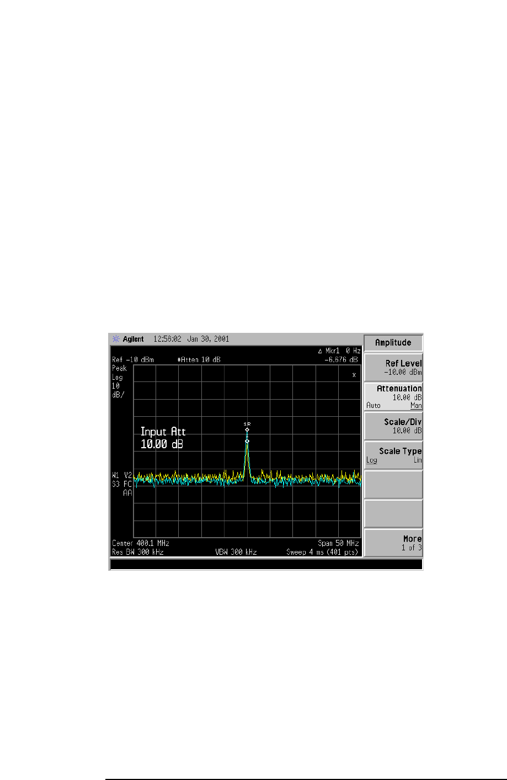Viewport: 507px width, 780px height.
Task: Click the '#Atten 10 dB' readout
Action: click(199, 359)
